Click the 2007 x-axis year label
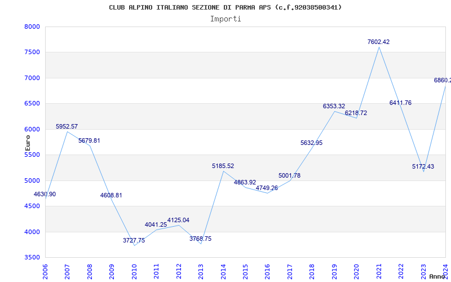 click(67, 271)
